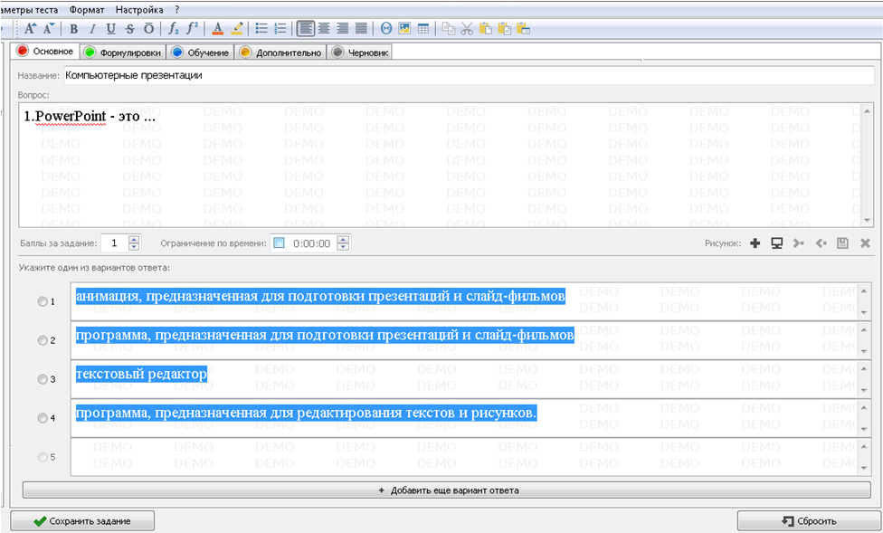Toggle overline formatting
The height and width of the screenshot is (533, 883).
(x=148, y=29)
